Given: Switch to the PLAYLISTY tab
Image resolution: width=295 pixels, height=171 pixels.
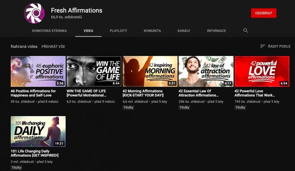Looking at the screenshot, I should coord(118,31).
